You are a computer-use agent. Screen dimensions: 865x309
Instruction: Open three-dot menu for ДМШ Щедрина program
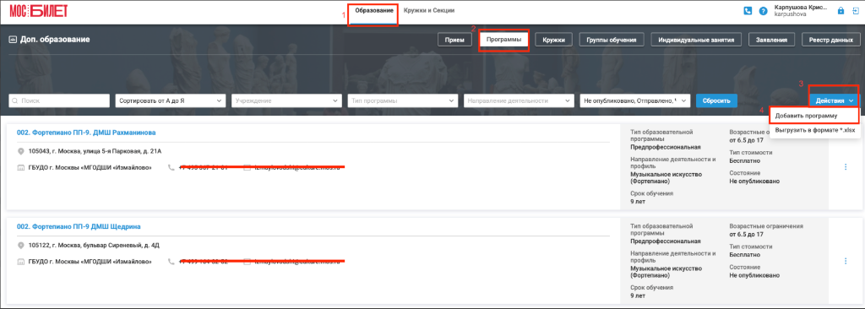click(846, 261)
